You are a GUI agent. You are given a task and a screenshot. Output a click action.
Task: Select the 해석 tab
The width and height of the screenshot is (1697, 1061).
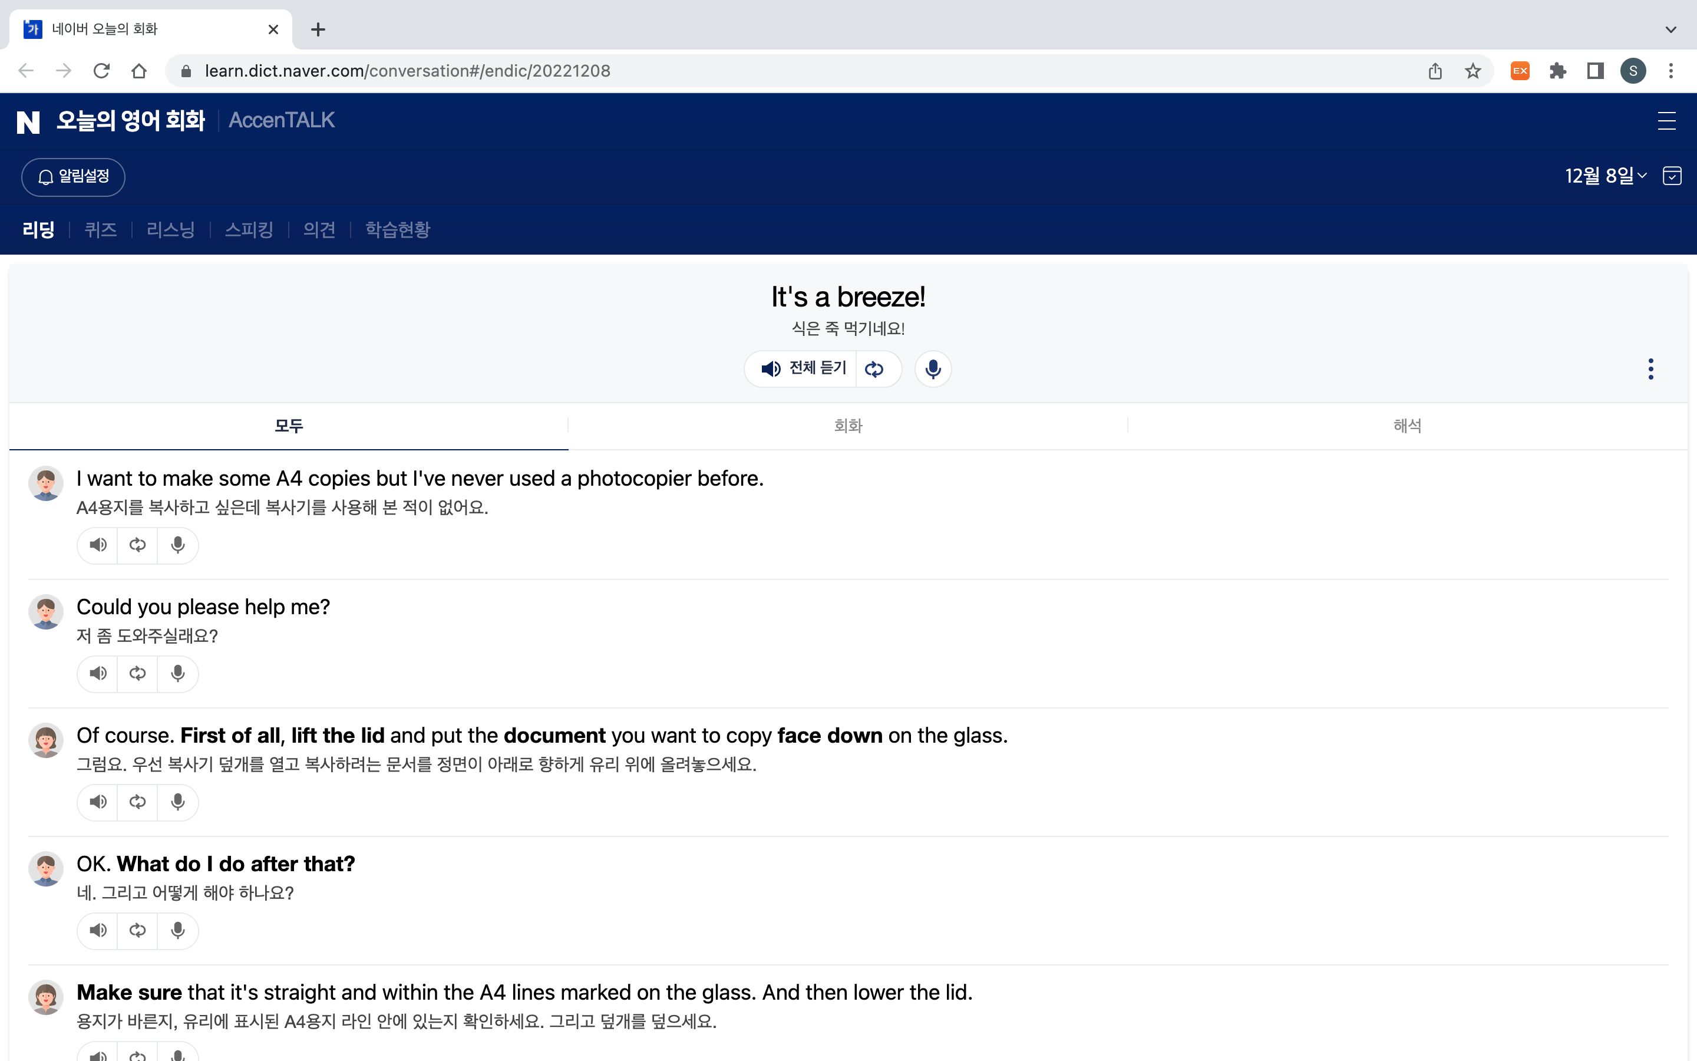pyautogui.click(x=1407, y=426)
